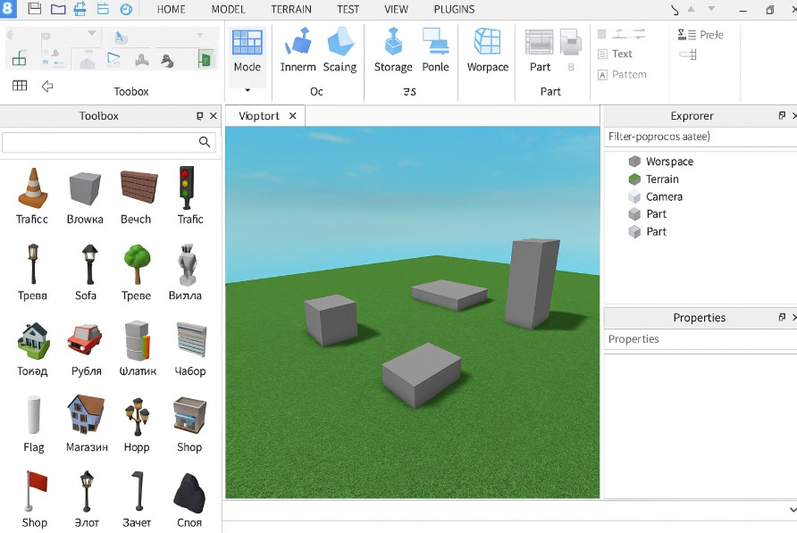Click the Text button in the ribbon
The height and width of the screenshot is (533, 797).
pos(615,54)
